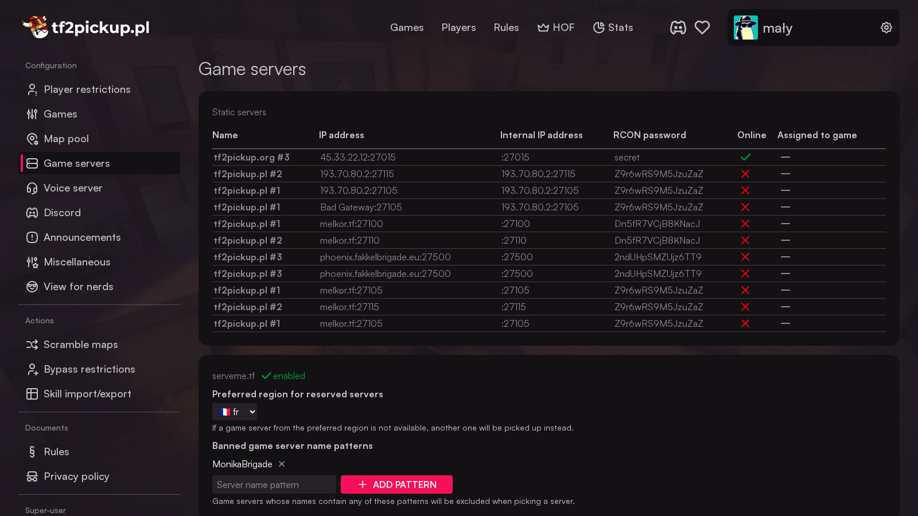Image resolution: width=918 pixels, height=516 pixels.
Task: Switch to the Players page
Action: [x=458, y=27]
